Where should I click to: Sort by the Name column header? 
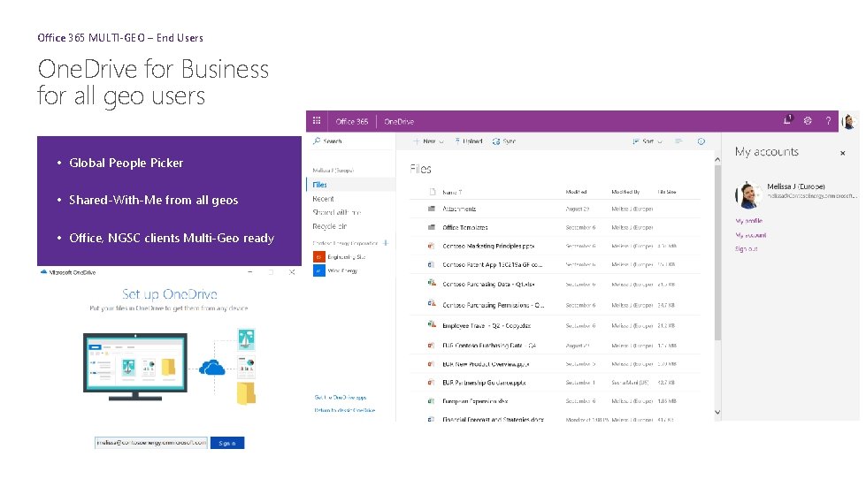452,193
